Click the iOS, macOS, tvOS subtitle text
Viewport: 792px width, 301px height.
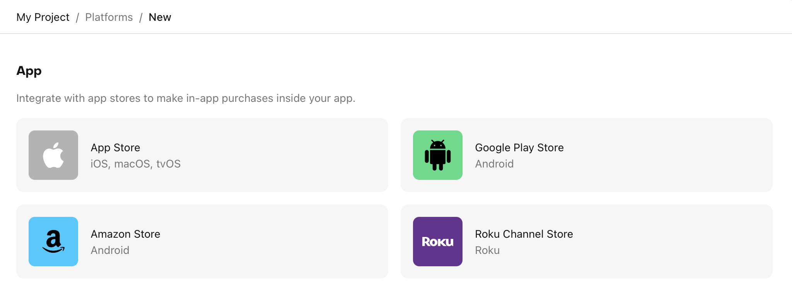(135, 164)
